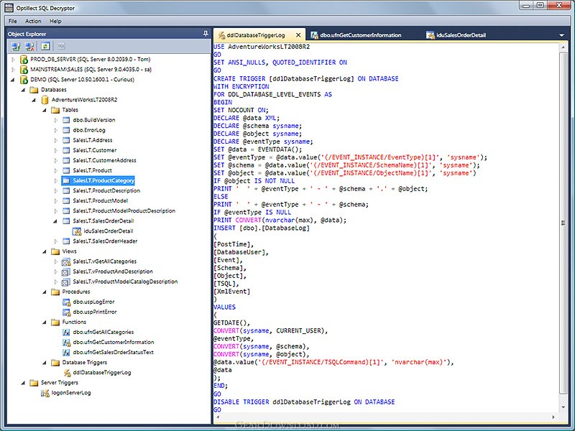Select SalesLT.Customer table in the tree
575x431 pixels.
coord(94,150)
